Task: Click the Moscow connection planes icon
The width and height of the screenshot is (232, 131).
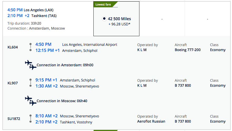Action: point(31,101)
